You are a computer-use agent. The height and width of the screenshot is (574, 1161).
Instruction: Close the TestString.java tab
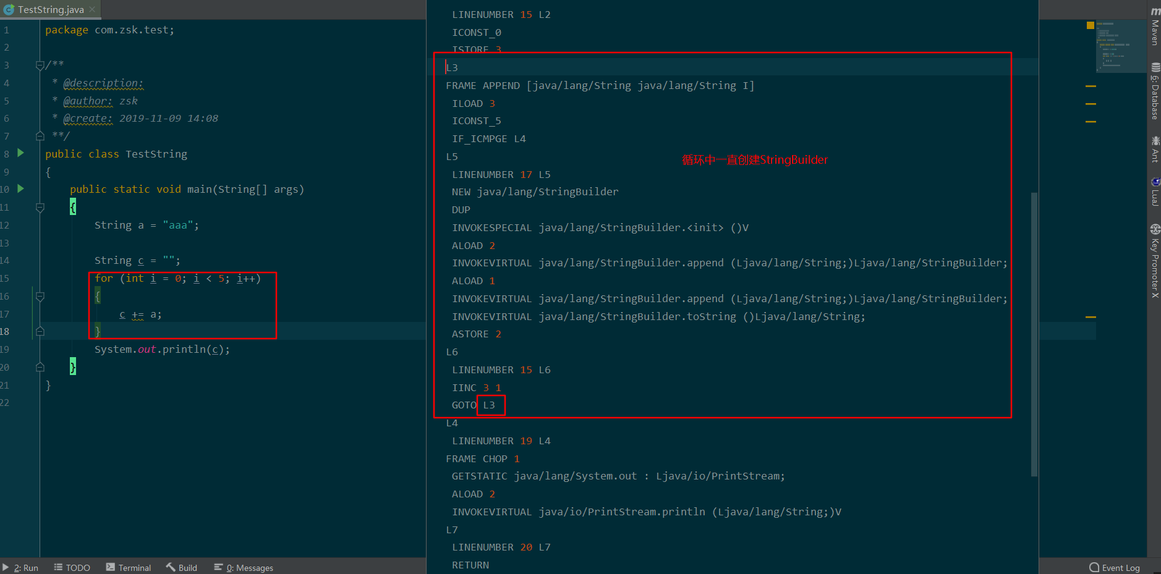[92, 9]
